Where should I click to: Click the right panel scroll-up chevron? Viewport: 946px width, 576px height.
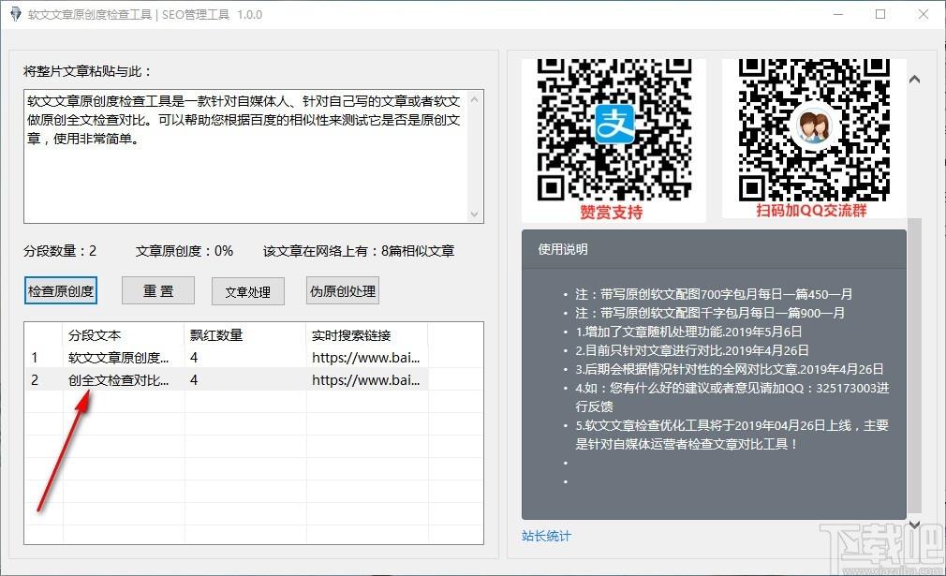(915, 79)
